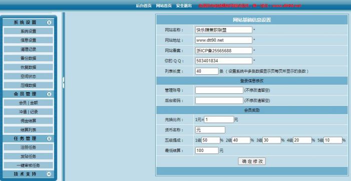
Task: Select 安全退出 to log out
Action: [x=184, y=6]
